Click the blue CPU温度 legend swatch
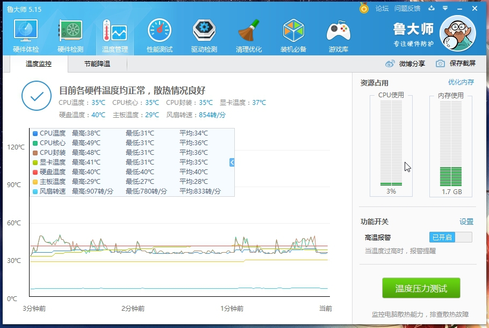The image size is (489, 328). (x=35, y=133)
